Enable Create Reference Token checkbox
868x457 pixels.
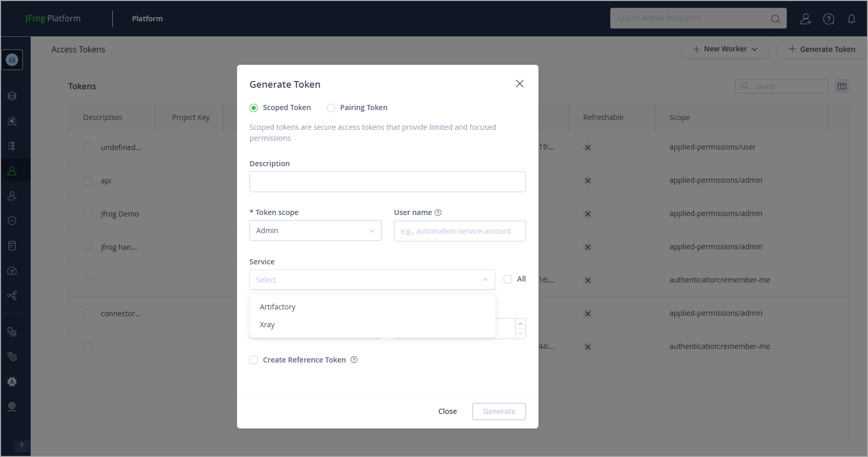click(x=254, y=360)
